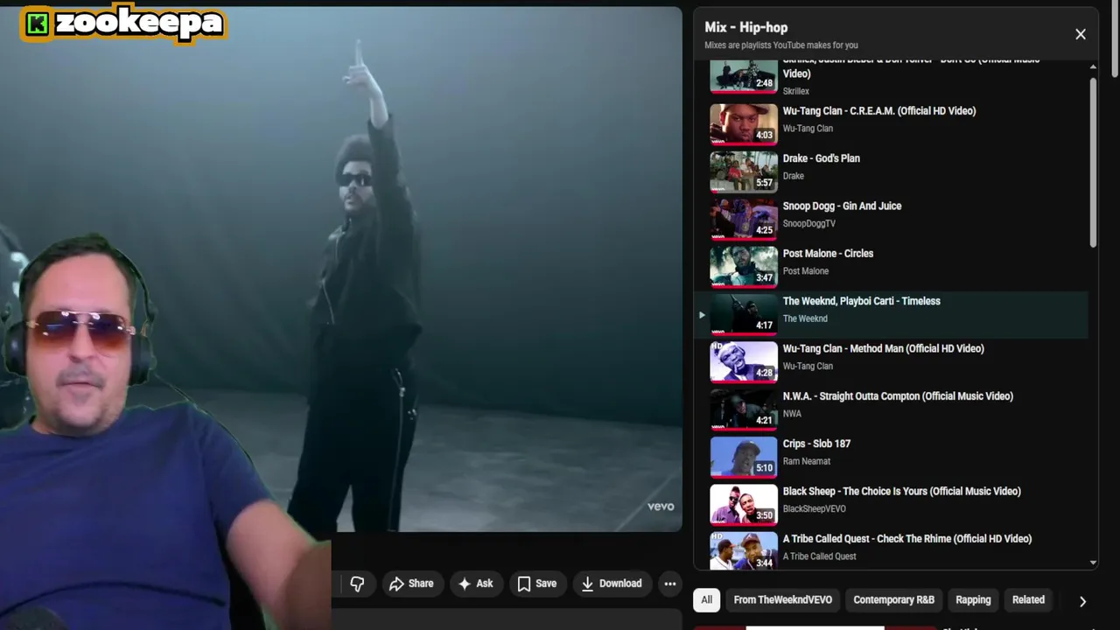Click BlackSheepVEVO channel name

point(814,508)
